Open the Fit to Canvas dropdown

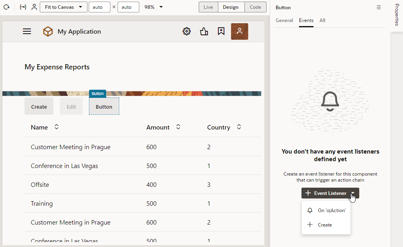tap(63, 7)
